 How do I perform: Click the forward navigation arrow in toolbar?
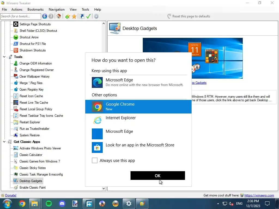tap(51, 16)
